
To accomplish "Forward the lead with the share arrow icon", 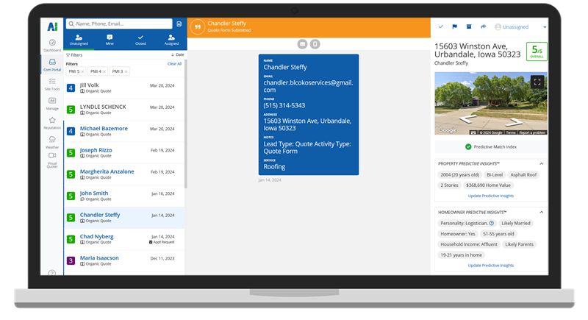I will click(x=484, y=26).
